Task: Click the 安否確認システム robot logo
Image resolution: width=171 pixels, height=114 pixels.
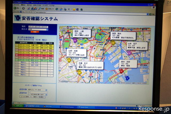Action: (17, 18)
